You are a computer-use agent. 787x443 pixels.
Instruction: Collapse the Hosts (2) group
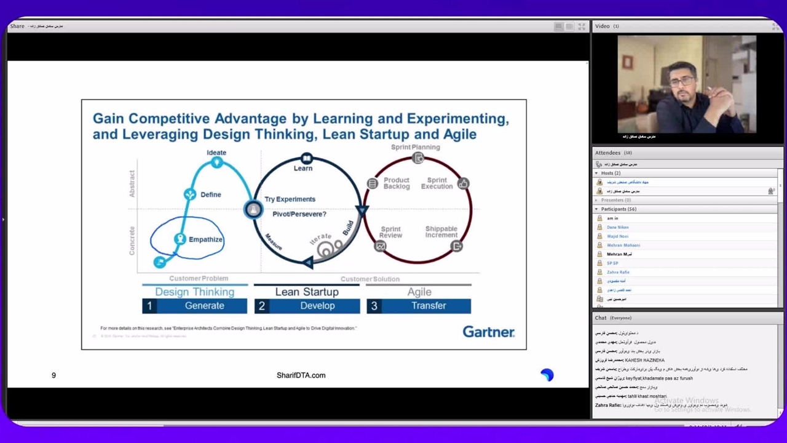point(596,174)
